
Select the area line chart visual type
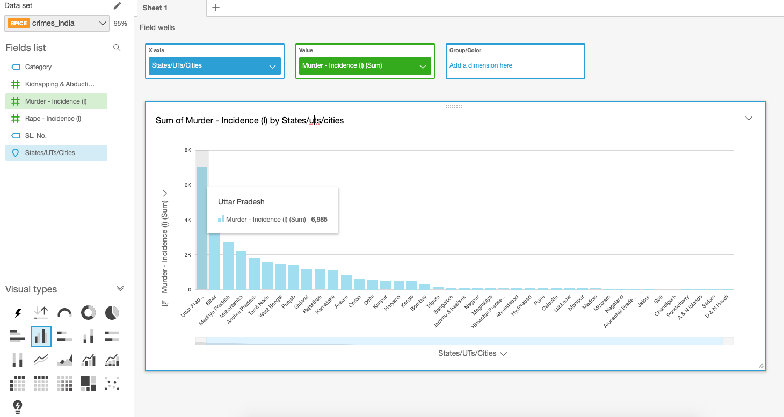(64, 360)
